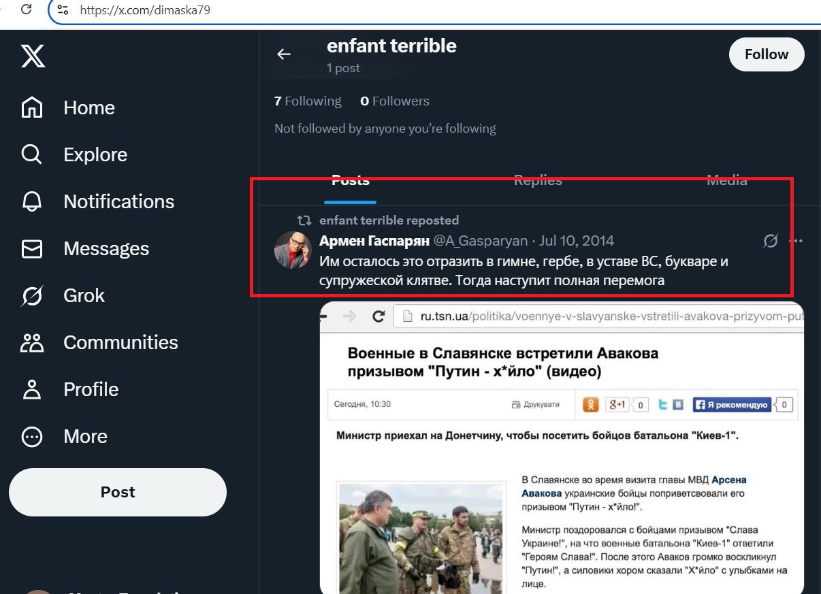Click the X logo in the sidebar
The width and height of the screenshot is (821, 594).
[x=33, y=55]
